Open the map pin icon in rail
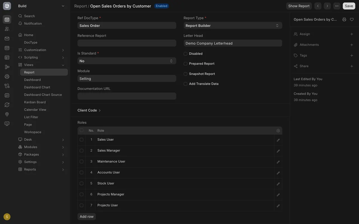Image resolution: width=359 pixels, height=224 pixels. point(7,114)
